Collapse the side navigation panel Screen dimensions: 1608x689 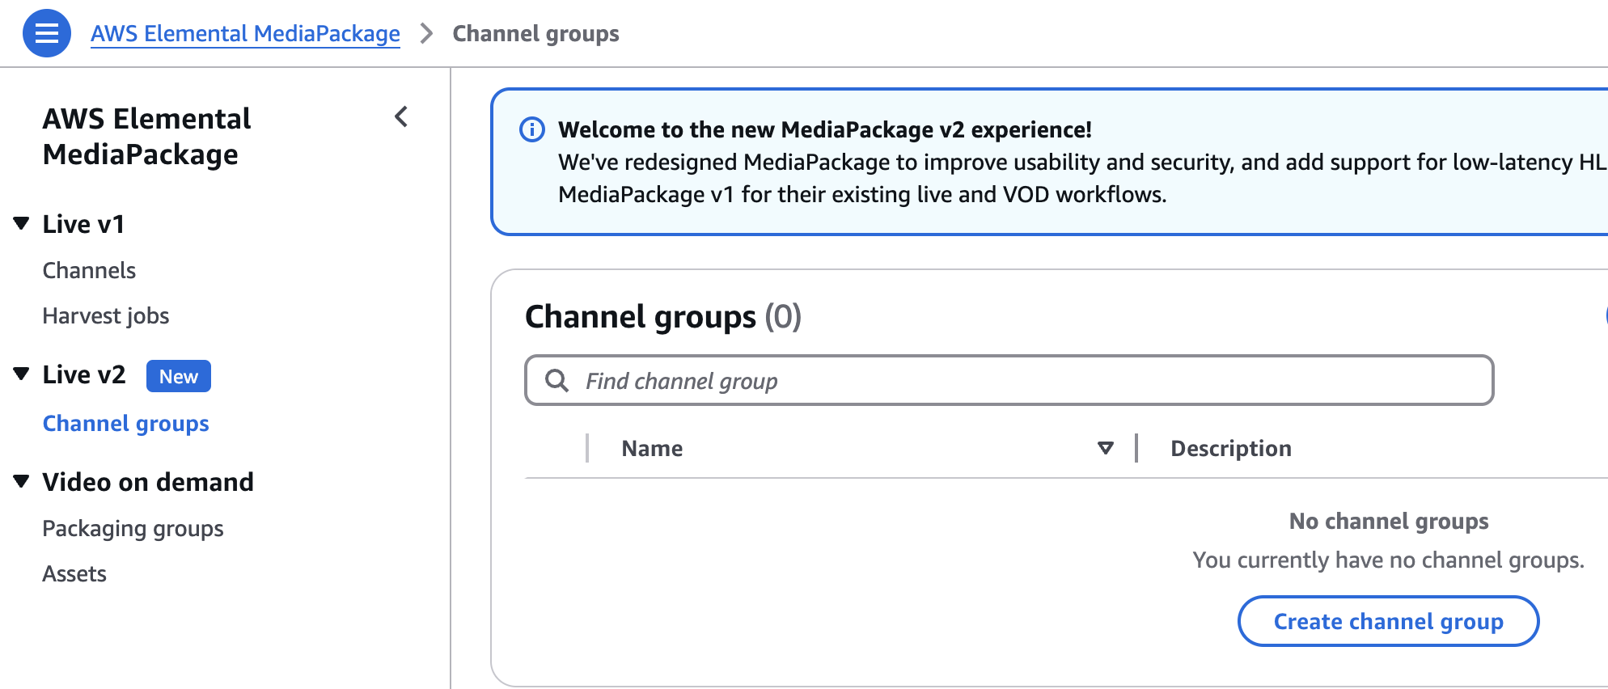tap(401, 117)
